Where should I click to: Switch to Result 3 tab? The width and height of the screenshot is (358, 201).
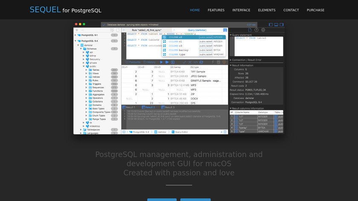pyautogui.click(x=168, y=107)
